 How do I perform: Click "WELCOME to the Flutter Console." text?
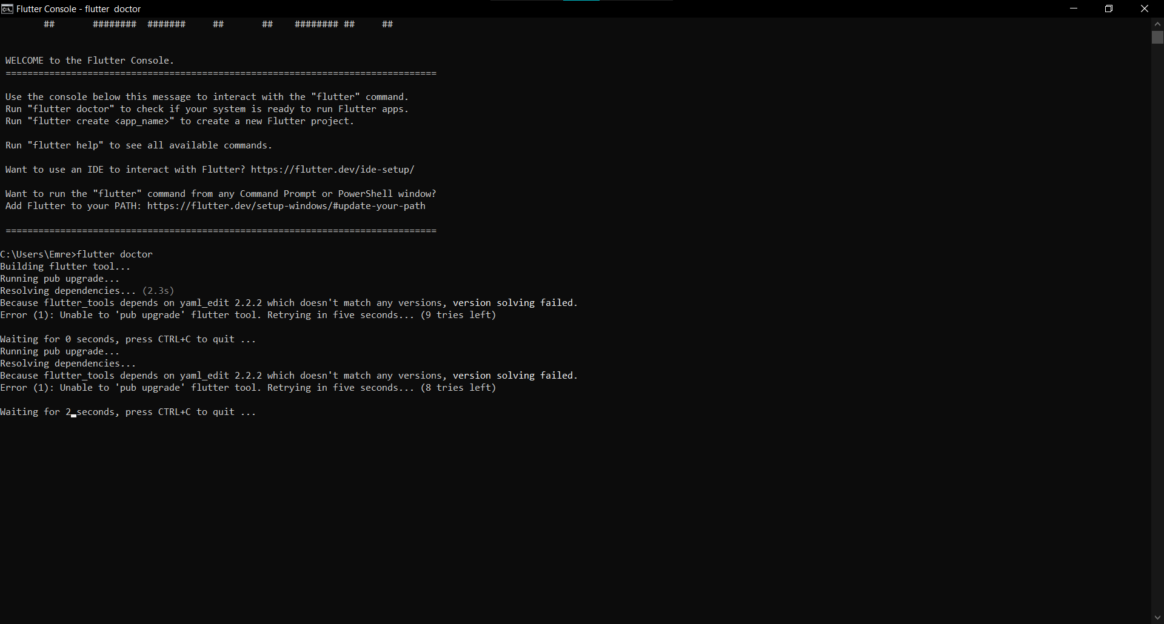pos(90,61)
